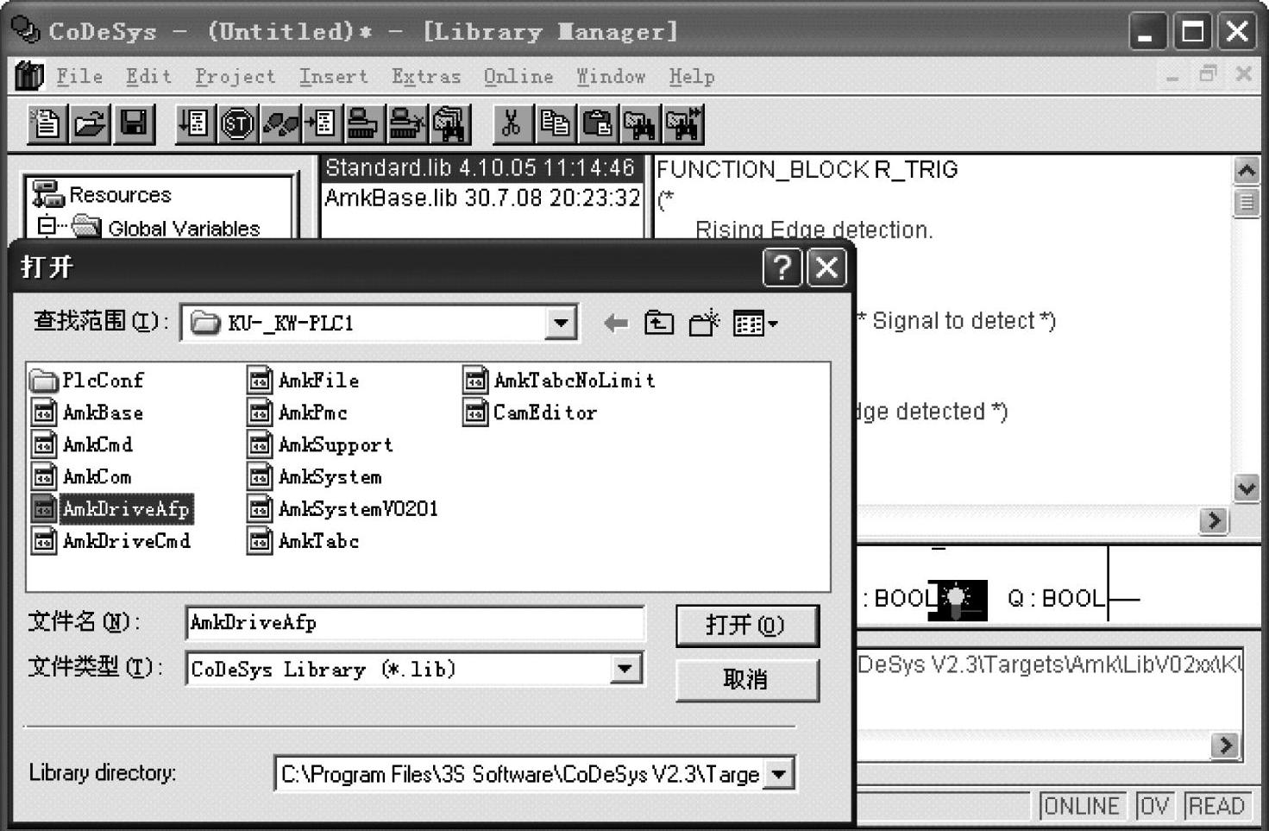Viewport: 1269px width, 831px height.
Task: Open the Project menu
Action: click(x=235, y=77)
